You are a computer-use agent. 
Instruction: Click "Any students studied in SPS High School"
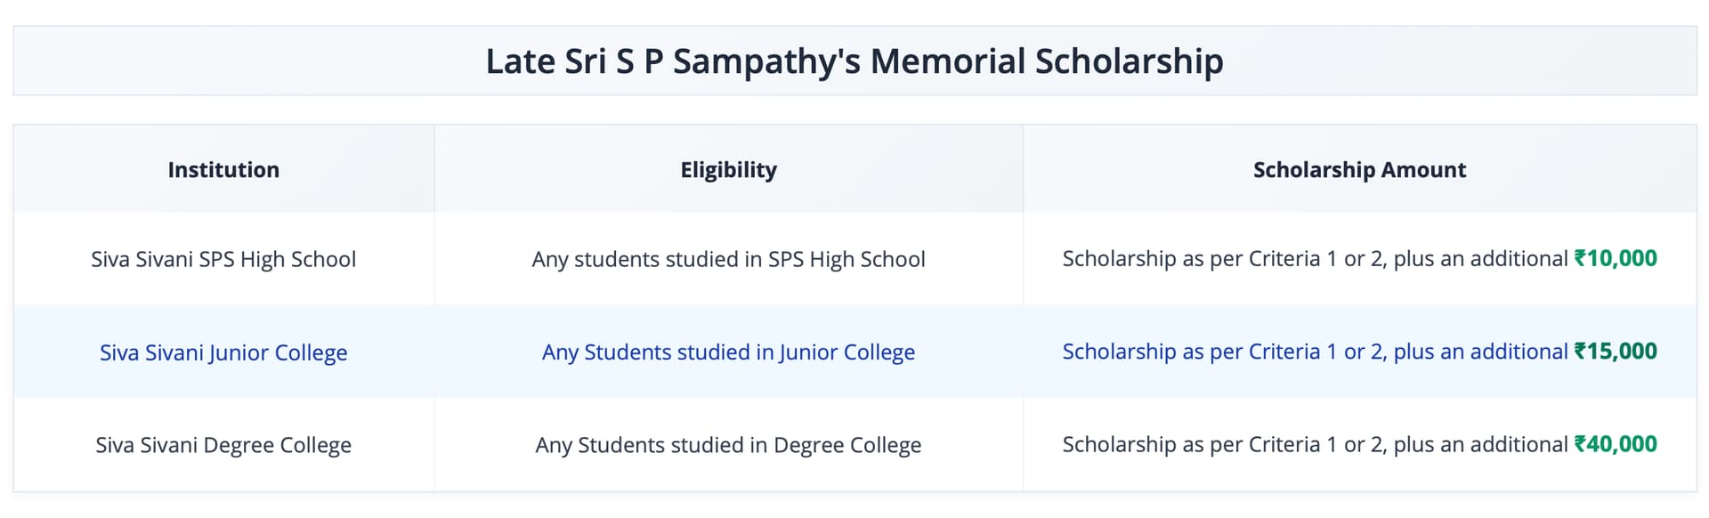[728, 259]
